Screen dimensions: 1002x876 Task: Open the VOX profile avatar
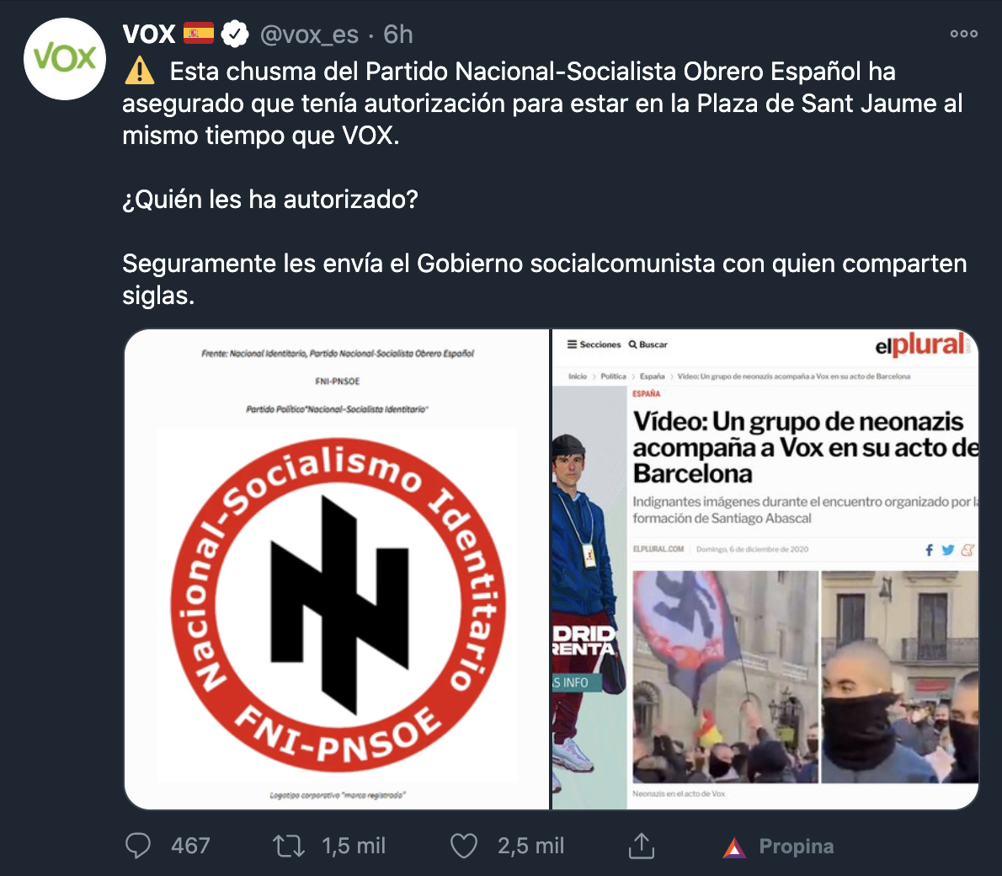[x=65, y=59]
